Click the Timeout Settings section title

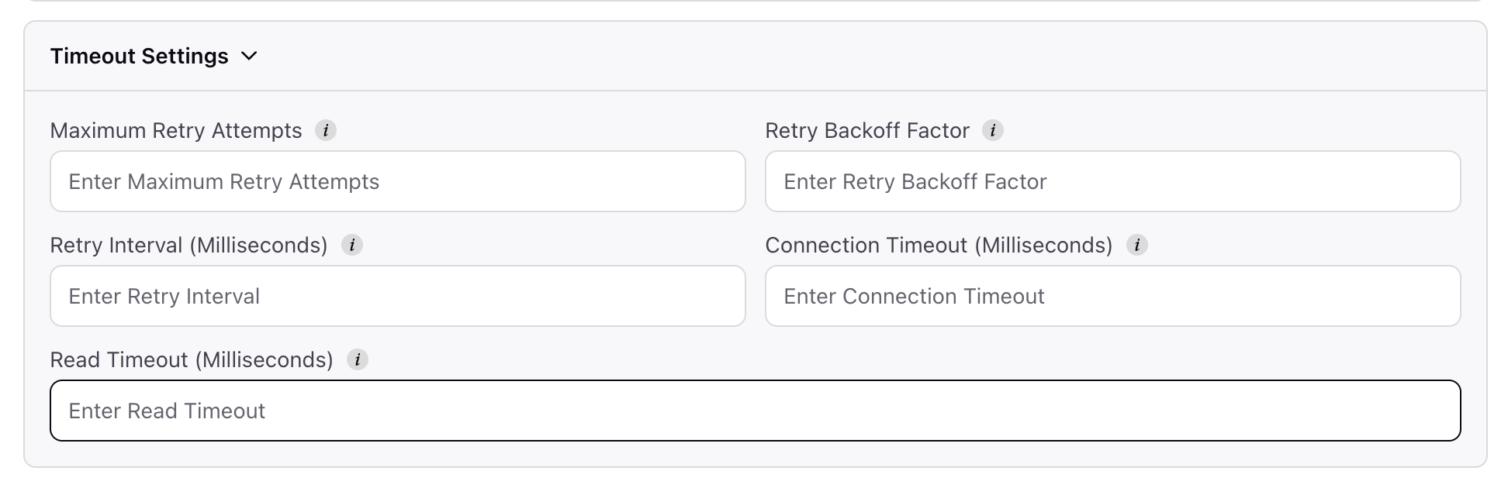tap(139, 57)
